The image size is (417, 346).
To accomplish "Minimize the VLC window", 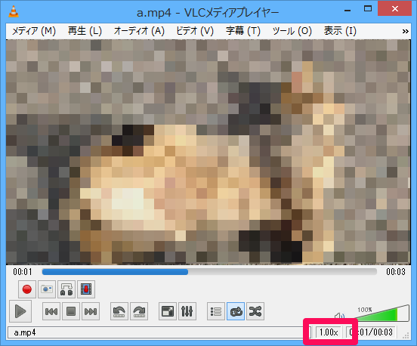I will (347, 11).
